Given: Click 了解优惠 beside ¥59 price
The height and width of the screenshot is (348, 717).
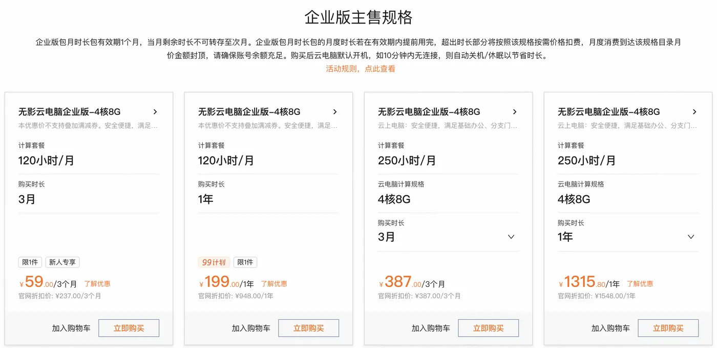Looking at the screenshot, I should [97, 283].
